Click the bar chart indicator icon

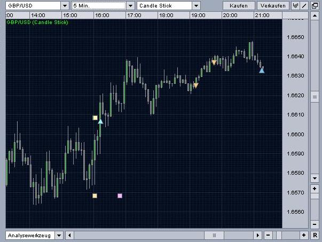(295, 6)
